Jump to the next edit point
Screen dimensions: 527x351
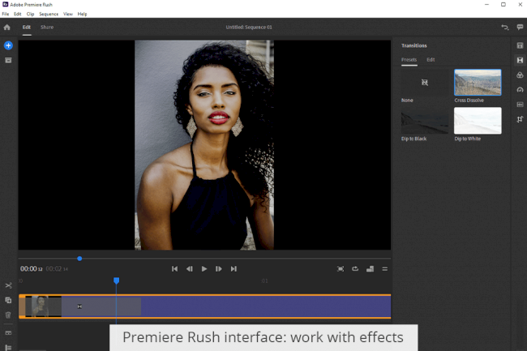click(234, 268)
